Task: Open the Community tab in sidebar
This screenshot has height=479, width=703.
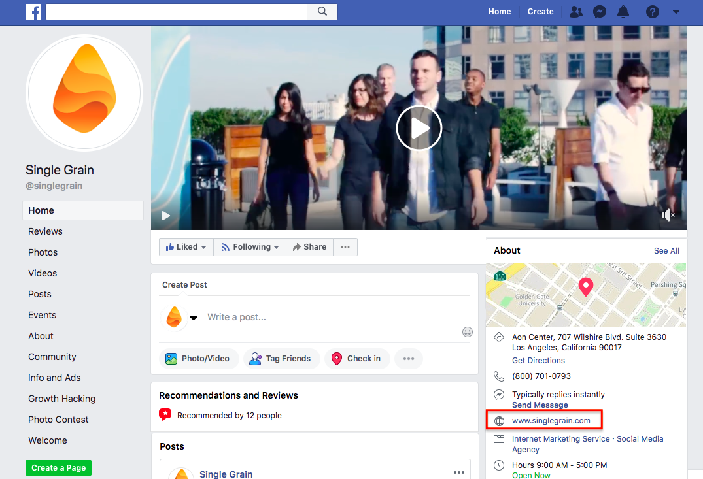Action: (x=52, y=357)
